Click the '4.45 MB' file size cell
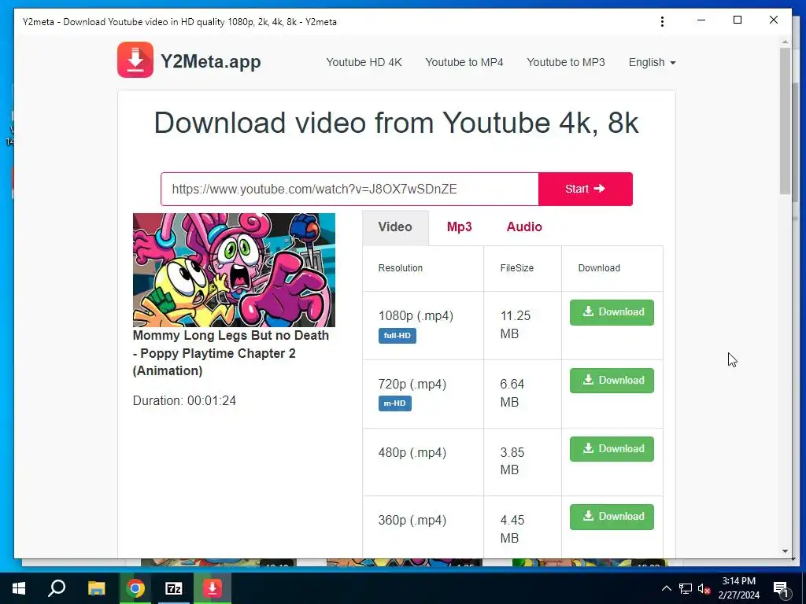This screenshot has height=604, width=806. [523, 527]
